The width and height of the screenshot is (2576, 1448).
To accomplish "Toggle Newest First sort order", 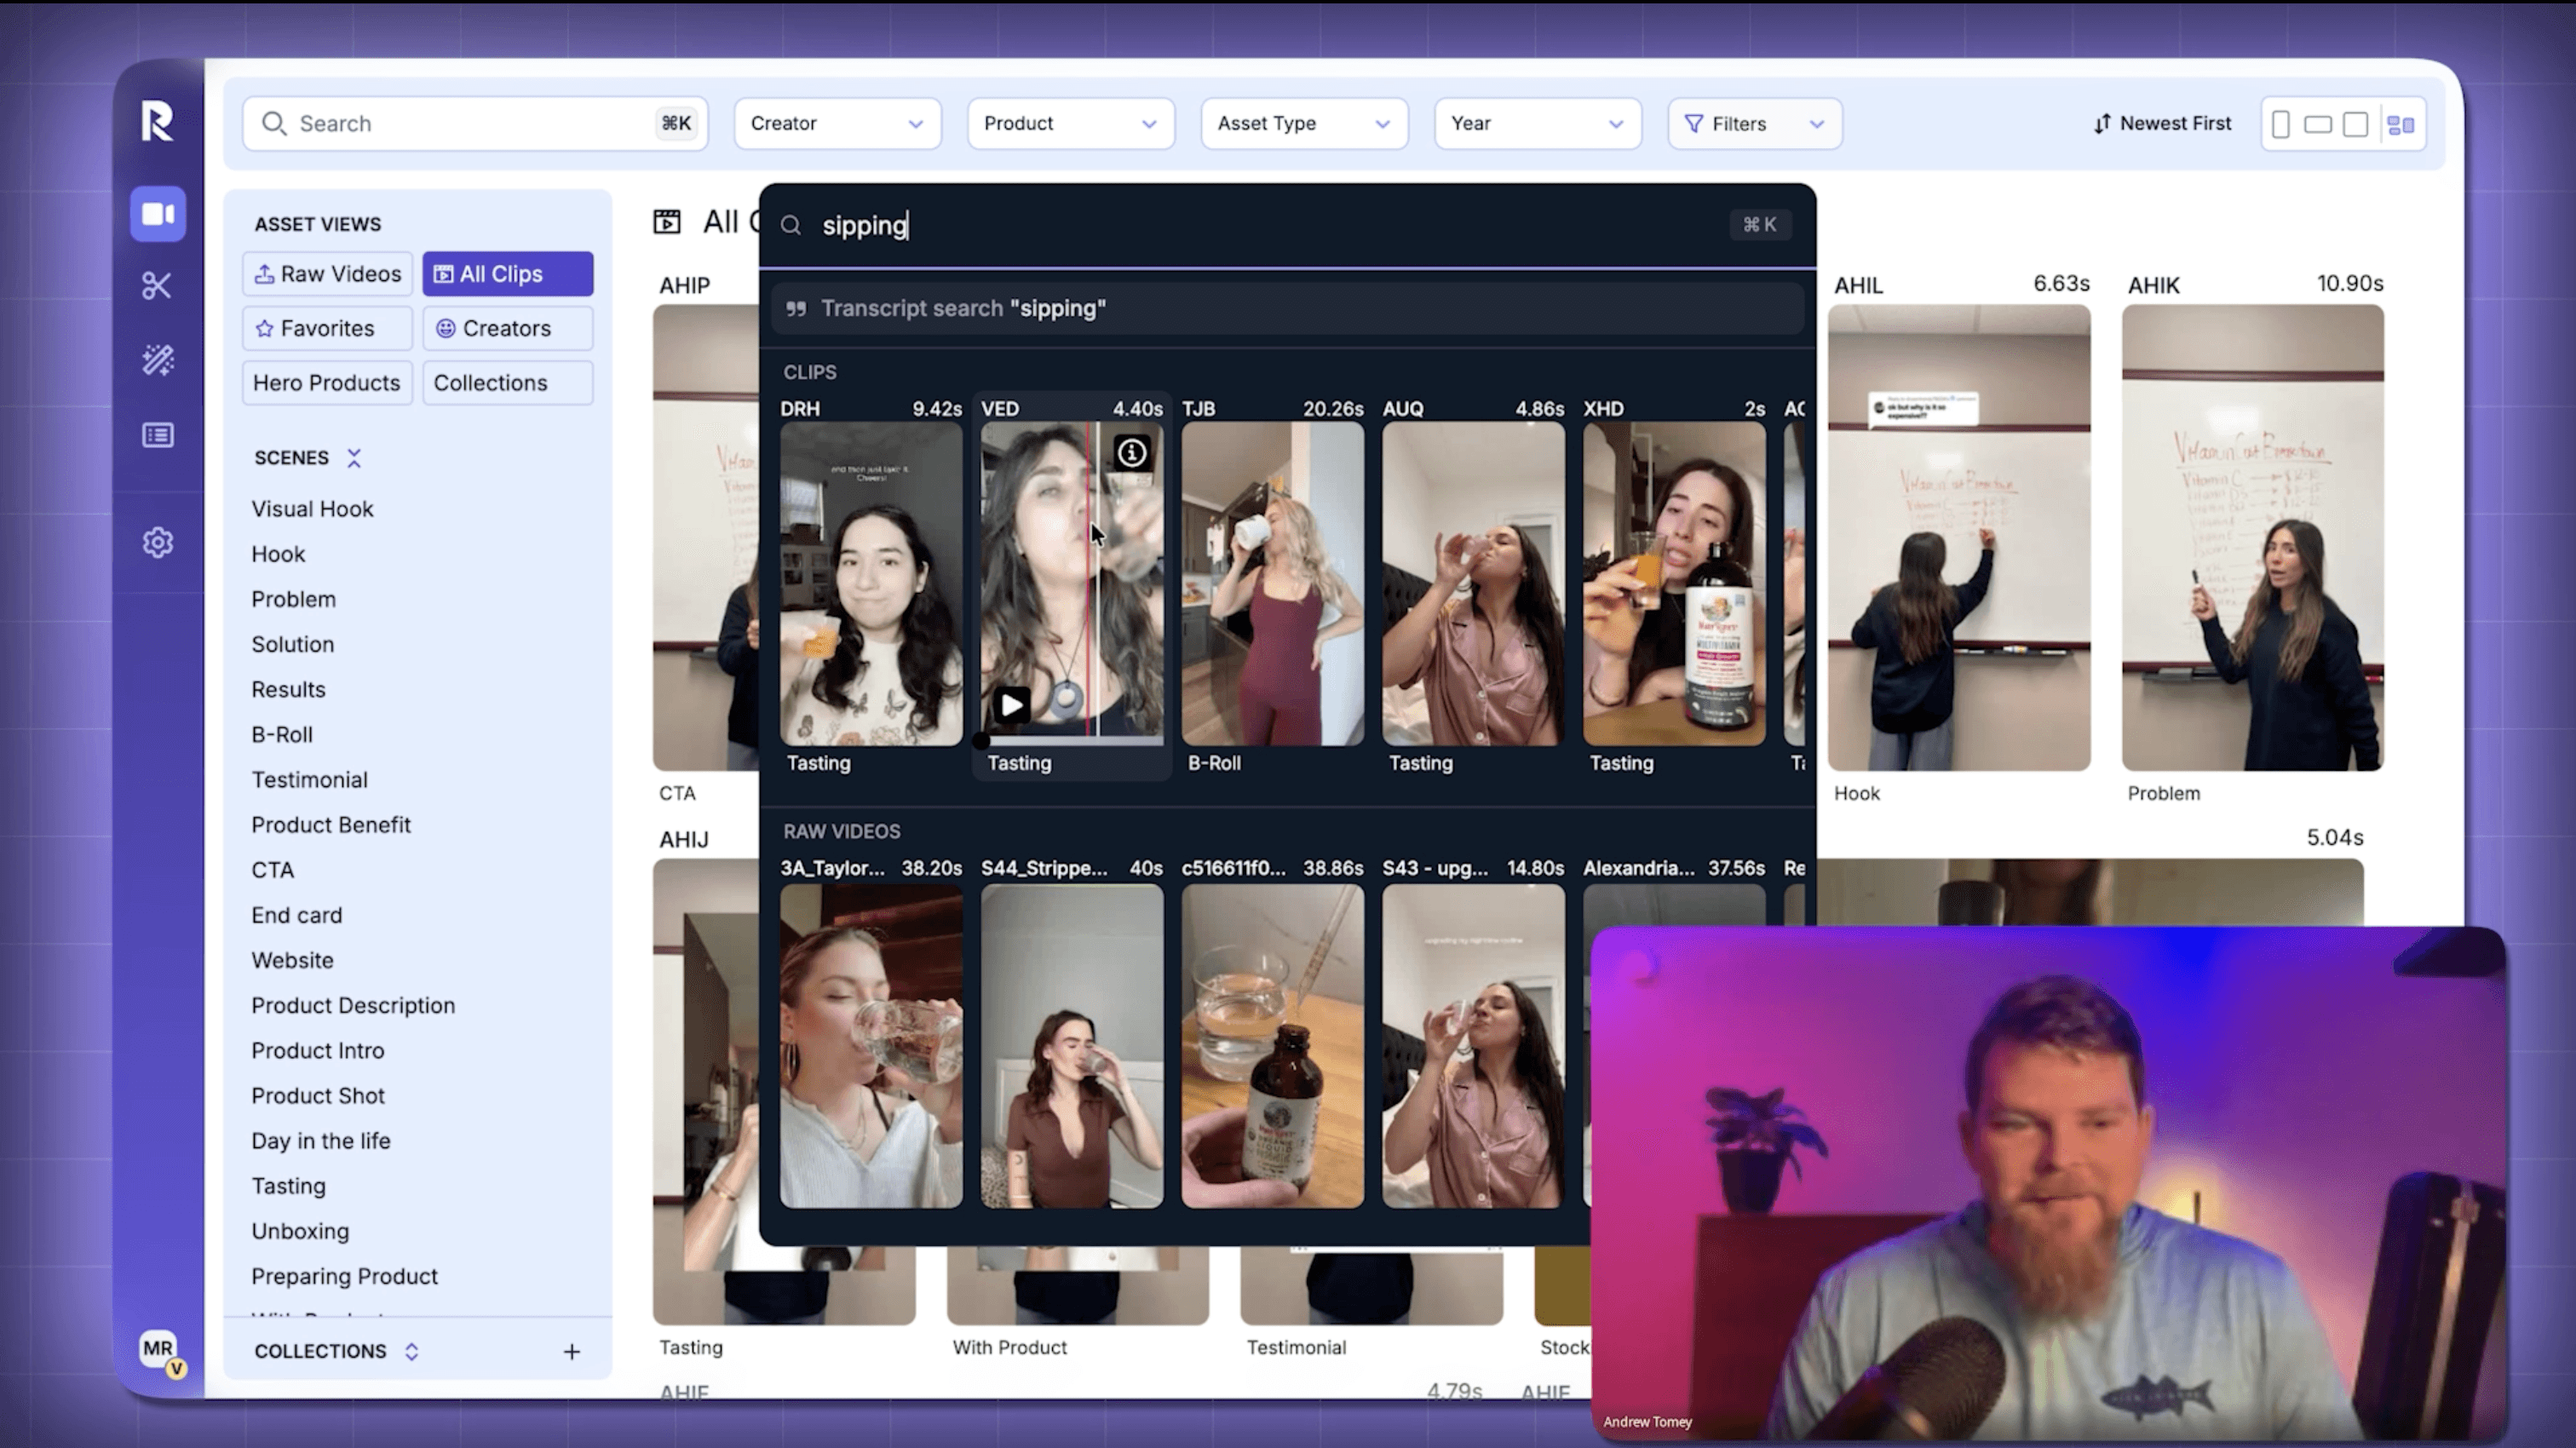I will click(x=2162, y=123).
